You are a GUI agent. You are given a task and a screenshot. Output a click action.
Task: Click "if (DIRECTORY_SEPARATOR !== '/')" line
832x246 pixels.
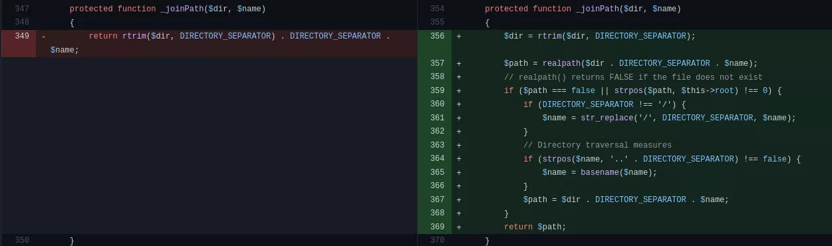(605, 104)
